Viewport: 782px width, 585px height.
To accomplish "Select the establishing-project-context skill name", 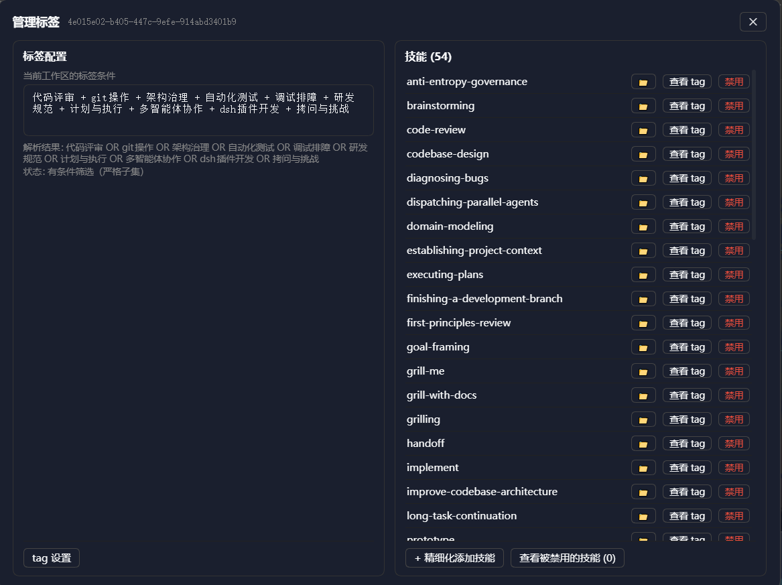I will point(474,251).
